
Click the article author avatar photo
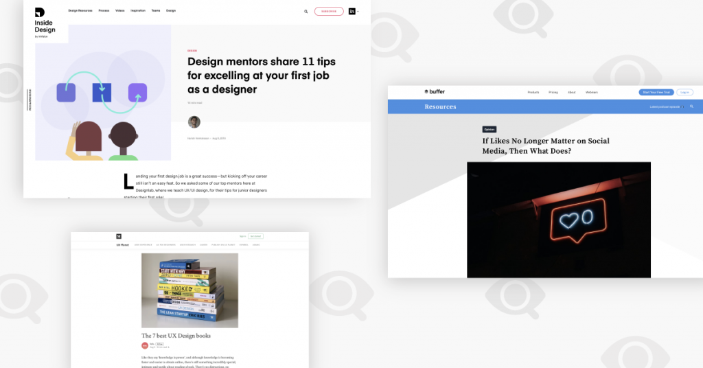[194, 122]
